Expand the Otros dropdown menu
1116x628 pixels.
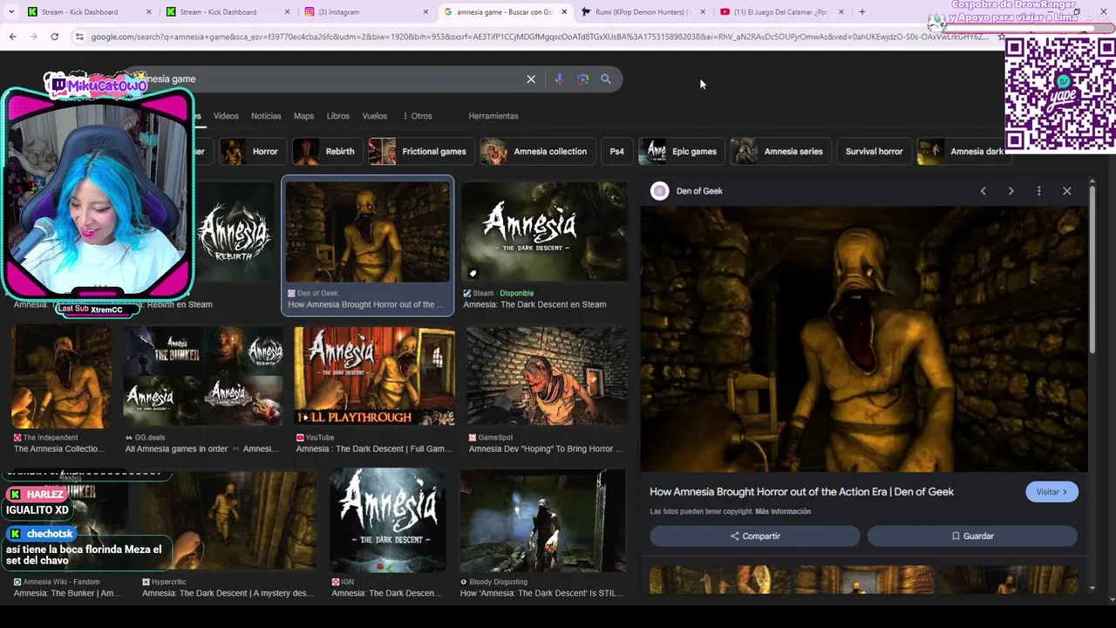418,116
